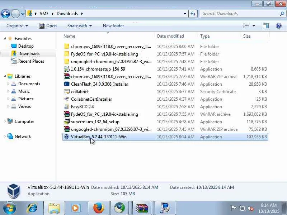287x215 pixels.
Task: Select ungoogled-chromium folder icon
Action: coord(67,61)
